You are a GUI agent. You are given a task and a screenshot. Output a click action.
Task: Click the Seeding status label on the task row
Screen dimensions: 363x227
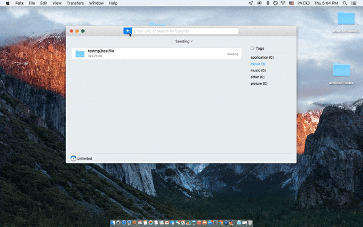click(x=233, y=54)
